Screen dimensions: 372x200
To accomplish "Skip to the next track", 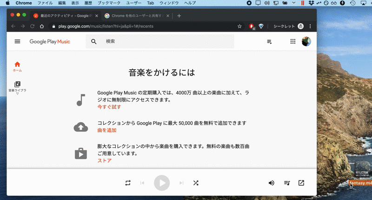I will (181, 183).
